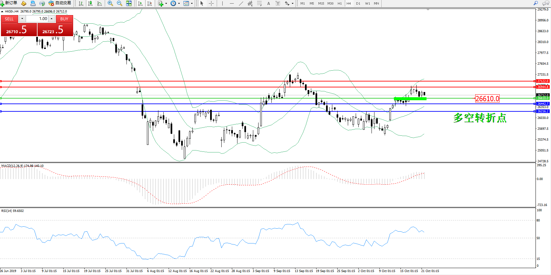This screenshot has height=275, width=551.
Task: Open the chart templates dropdown arrow
Action: click(x=192, y=4)
